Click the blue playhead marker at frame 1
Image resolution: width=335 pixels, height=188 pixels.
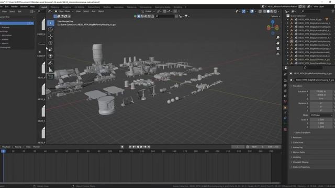[x=3, y=151]
